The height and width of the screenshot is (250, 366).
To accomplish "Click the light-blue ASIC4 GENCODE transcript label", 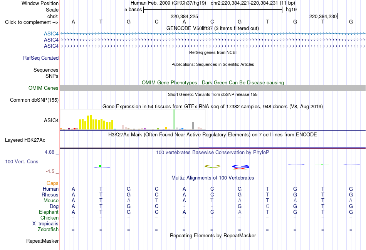I will pos(51,34).
